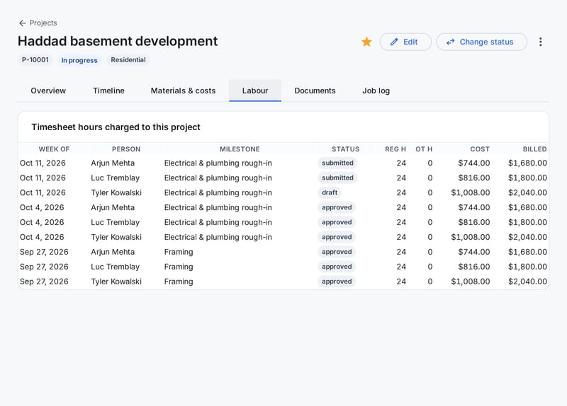Viewport: 567px width, 406px height.
Task: Click $2,040.00 billed in Sep 27 row
Action: pos(527,282)
